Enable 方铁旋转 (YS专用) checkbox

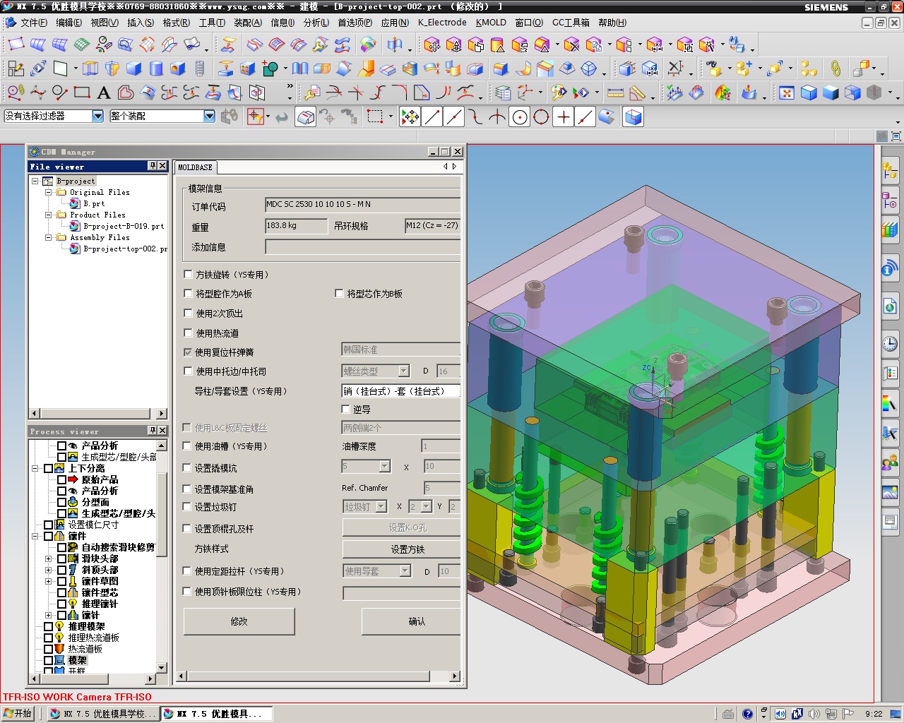click(188, 274)
